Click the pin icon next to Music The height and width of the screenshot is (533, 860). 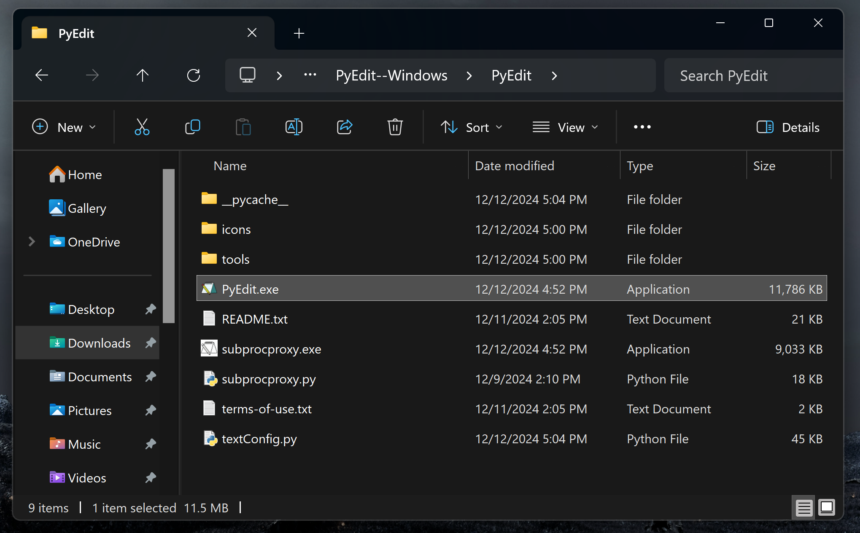click(151, 444)
